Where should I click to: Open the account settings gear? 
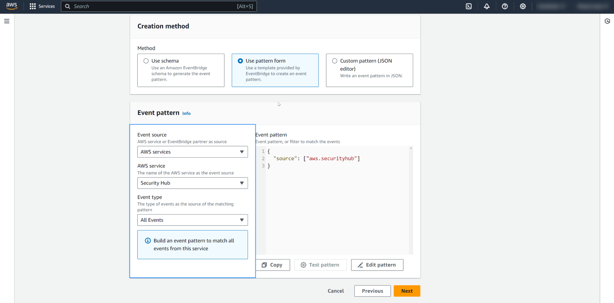[523, 6]
